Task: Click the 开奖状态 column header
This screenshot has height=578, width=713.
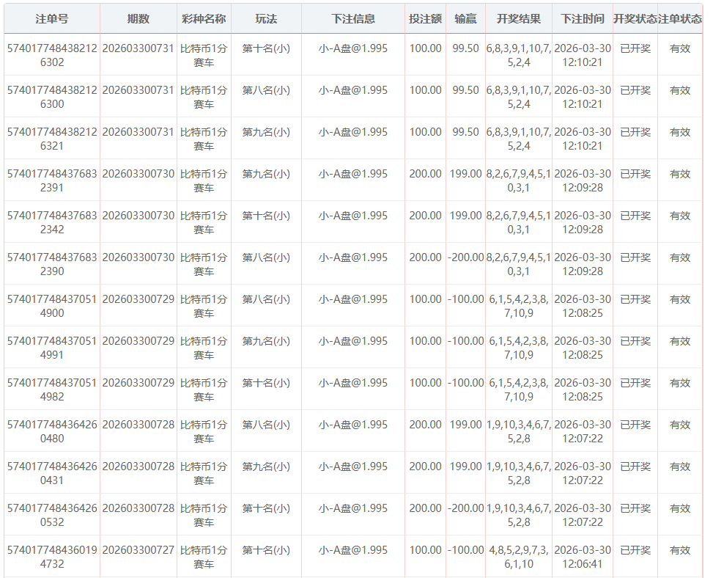Action: click(635, 19)
